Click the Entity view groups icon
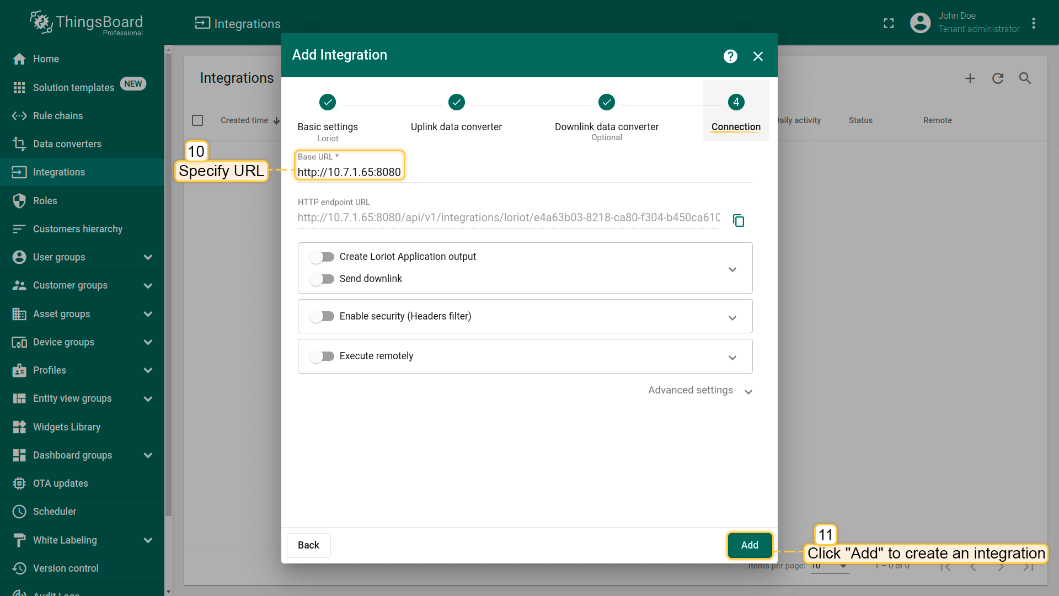This screenshot has height=596, width=1059. (19, 398)
